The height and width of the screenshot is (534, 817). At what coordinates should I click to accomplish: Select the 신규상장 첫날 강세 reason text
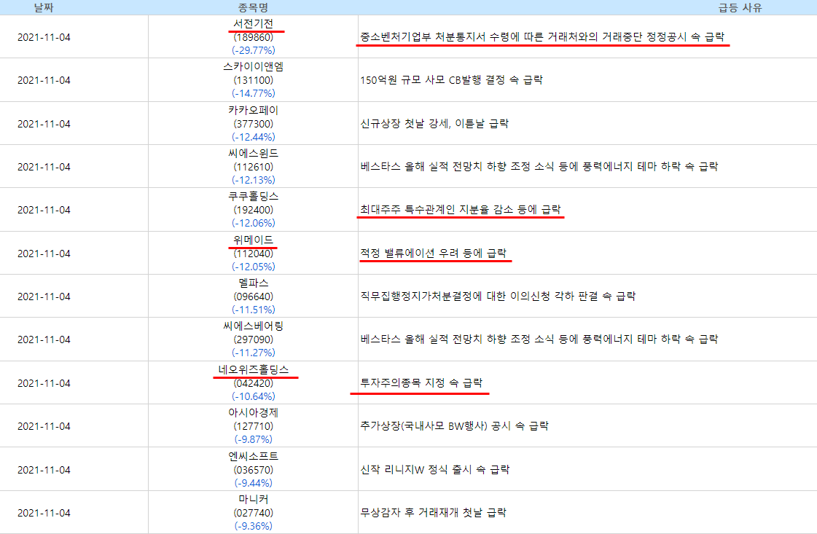(434, 123)
